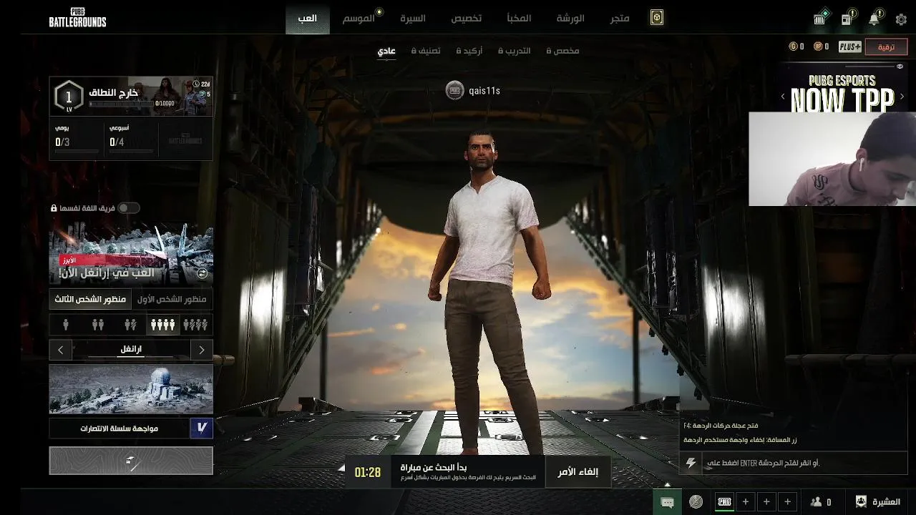Click the Rondo map preview thumbnail
The height and width of the screenshot is (515, 916).
pyautogui.click(x=131, y=389)
